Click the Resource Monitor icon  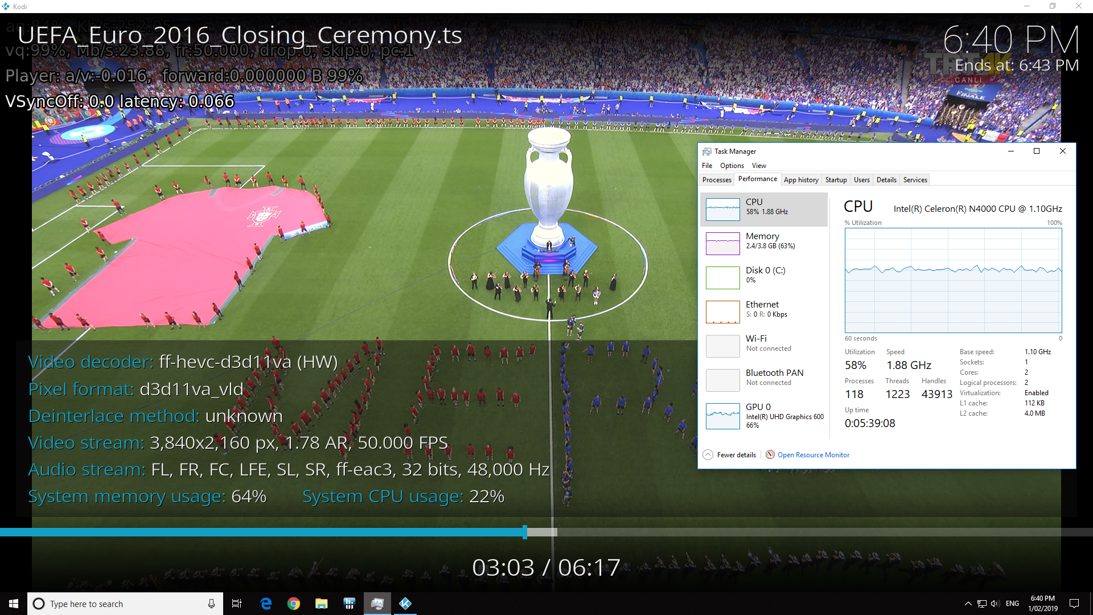[770, 454]
